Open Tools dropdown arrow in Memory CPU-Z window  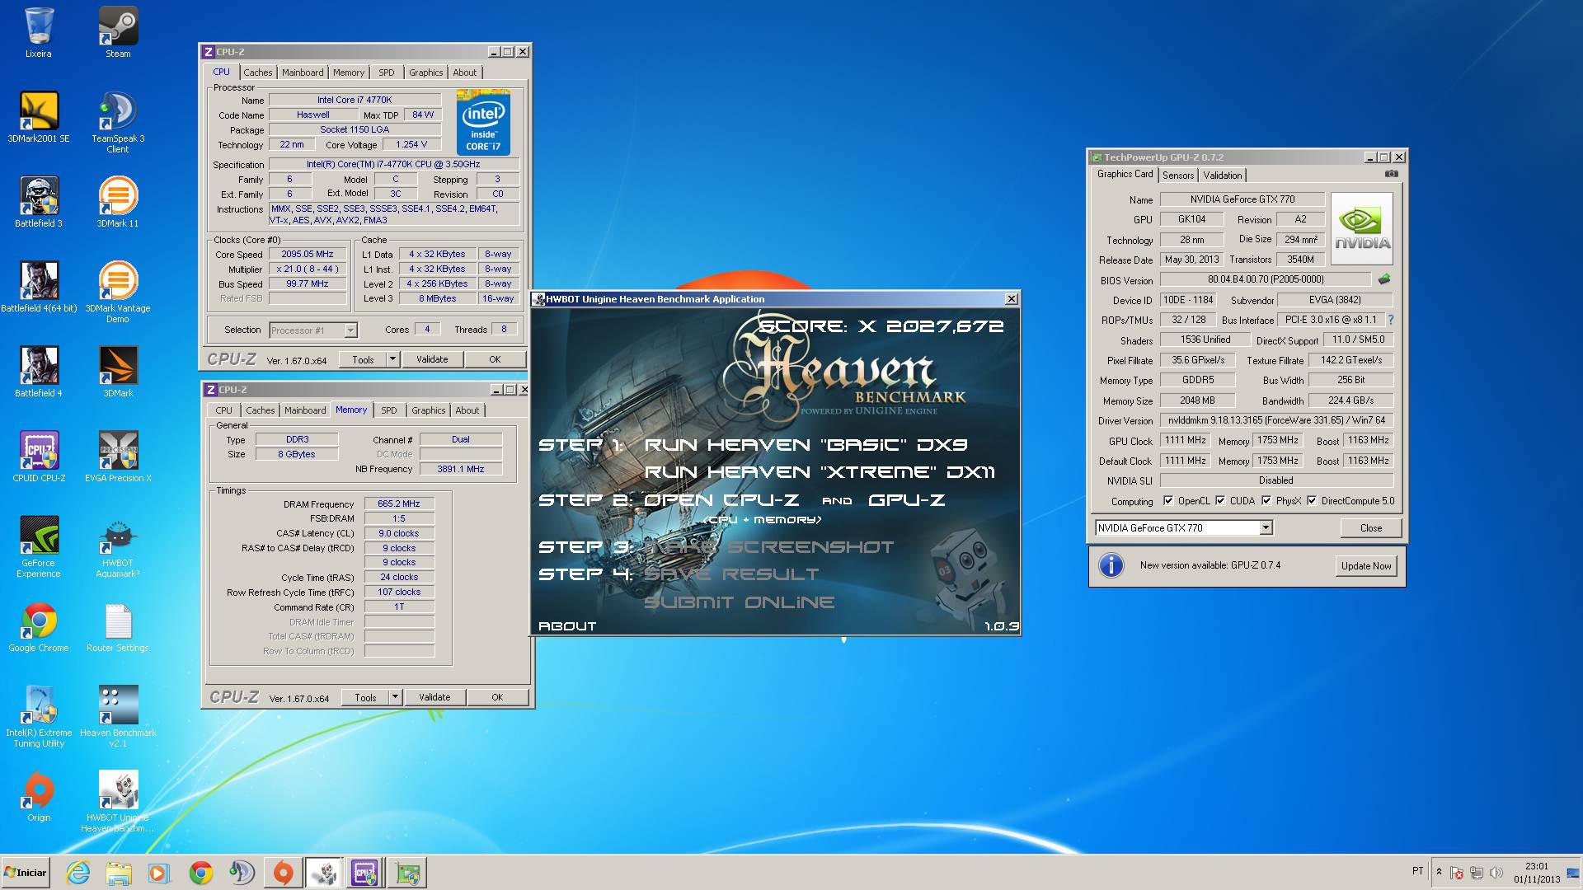click(396, 697)
